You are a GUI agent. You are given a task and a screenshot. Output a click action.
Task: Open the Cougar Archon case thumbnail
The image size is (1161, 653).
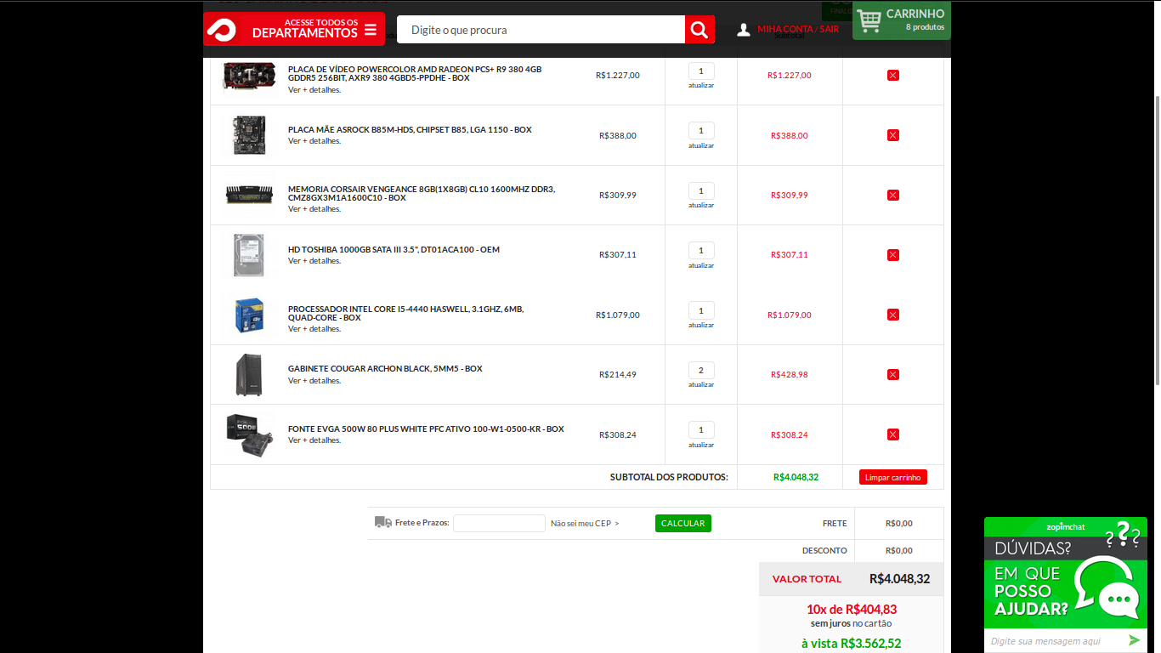pyautogui.click(x=249, y=374)
